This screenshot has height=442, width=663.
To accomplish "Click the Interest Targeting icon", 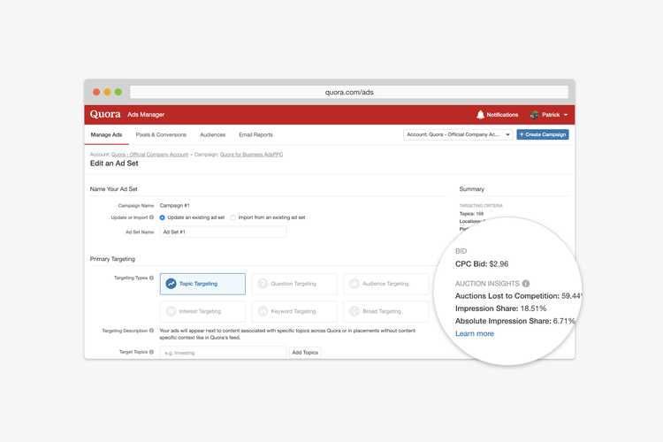I will click(x=171, y=311).
